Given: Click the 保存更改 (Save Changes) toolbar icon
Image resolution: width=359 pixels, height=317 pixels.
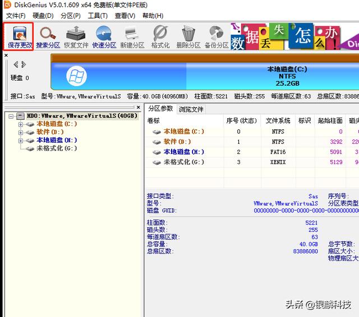Looking at the screenshot, I should pyautogui.click(x=20, y=36).
